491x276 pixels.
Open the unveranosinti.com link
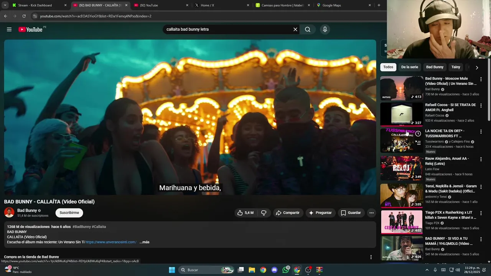coord(111,242)
